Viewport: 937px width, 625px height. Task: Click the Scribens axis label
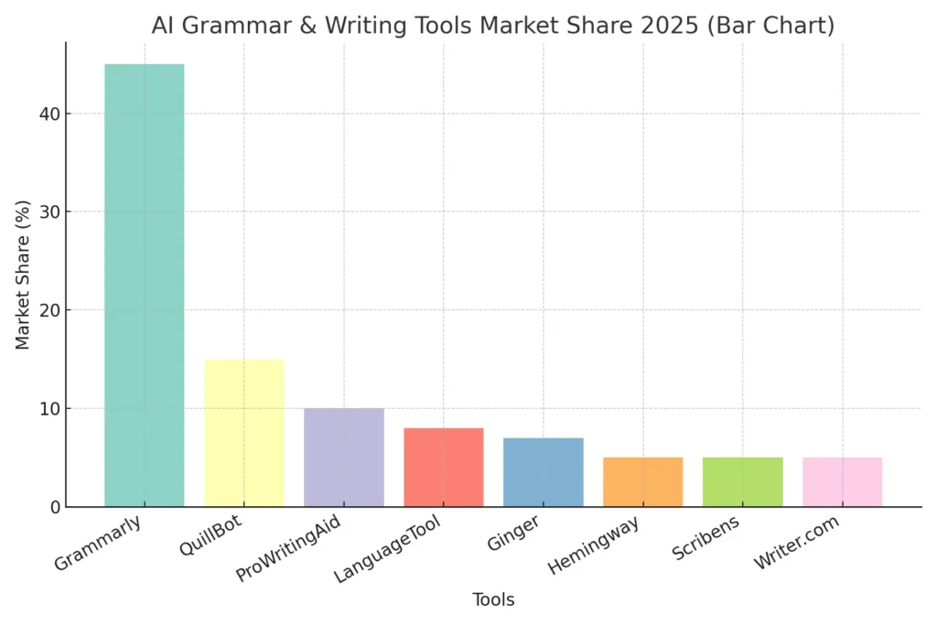[x=705, y=538]
